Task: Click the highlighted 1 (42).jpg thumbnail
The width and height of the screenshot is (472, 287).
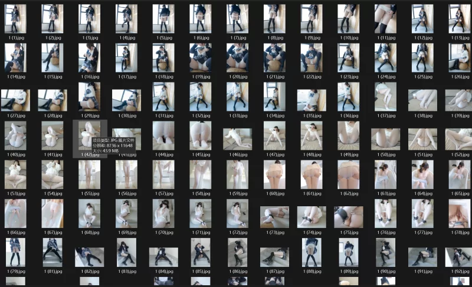Action: pos(88,135)
